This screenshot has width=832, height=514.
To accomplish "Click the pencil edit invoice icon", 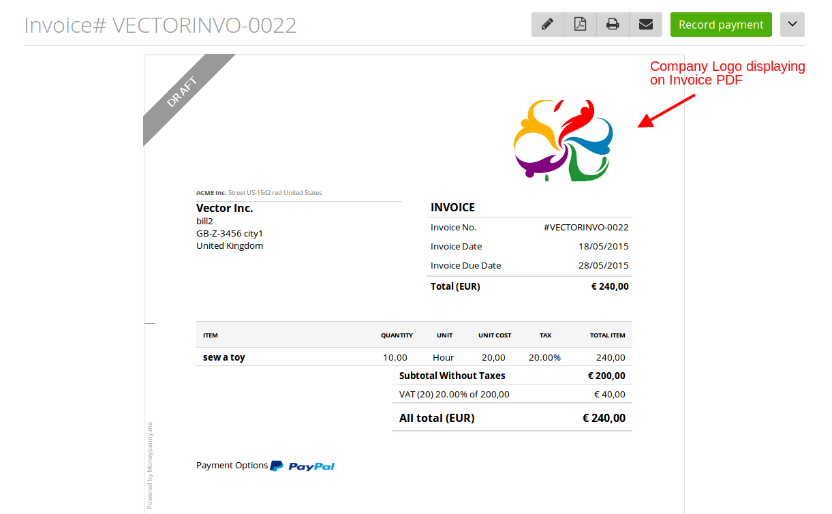I will click(548, 25).
